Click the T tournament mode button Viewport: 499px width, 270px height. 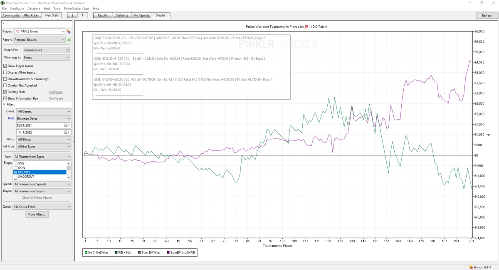[82, 15]
